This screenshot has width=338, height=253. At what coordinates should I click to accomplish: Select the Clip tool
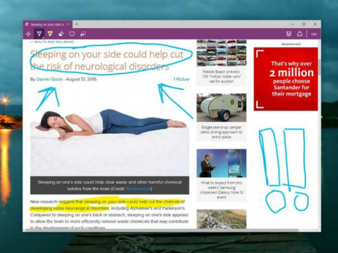[x=83, y=34]
